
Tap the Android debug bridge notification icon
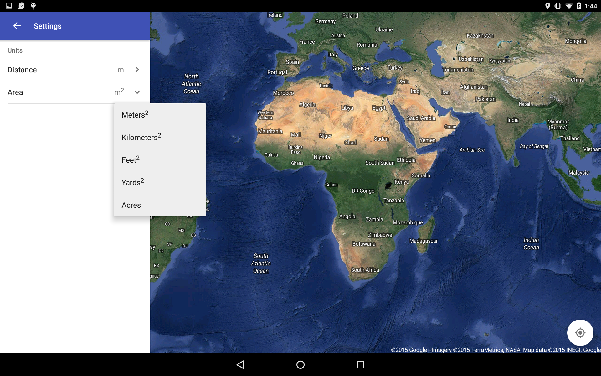point(33,5)
